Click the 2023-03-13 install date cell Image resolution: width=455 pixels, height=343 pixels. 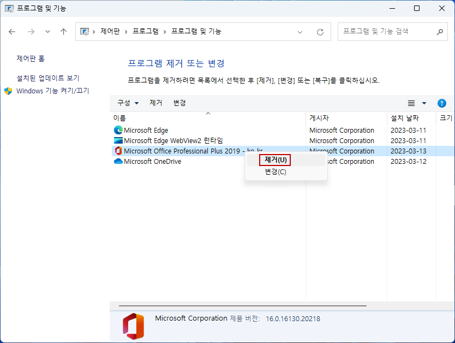[x=408, y=151]
